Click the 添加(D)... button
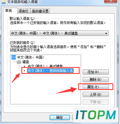The image size is (120, 124). [x=96, y=72]
